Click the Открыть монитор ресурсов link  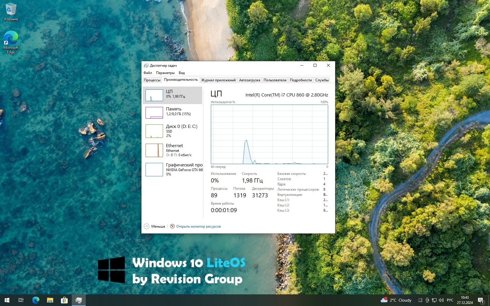coord(198,226)
